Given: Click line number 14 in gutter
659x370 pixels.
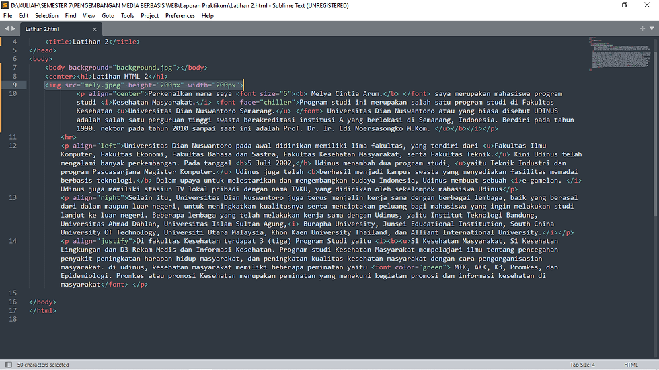Looking at the screenshot, I should click(13, 241).
